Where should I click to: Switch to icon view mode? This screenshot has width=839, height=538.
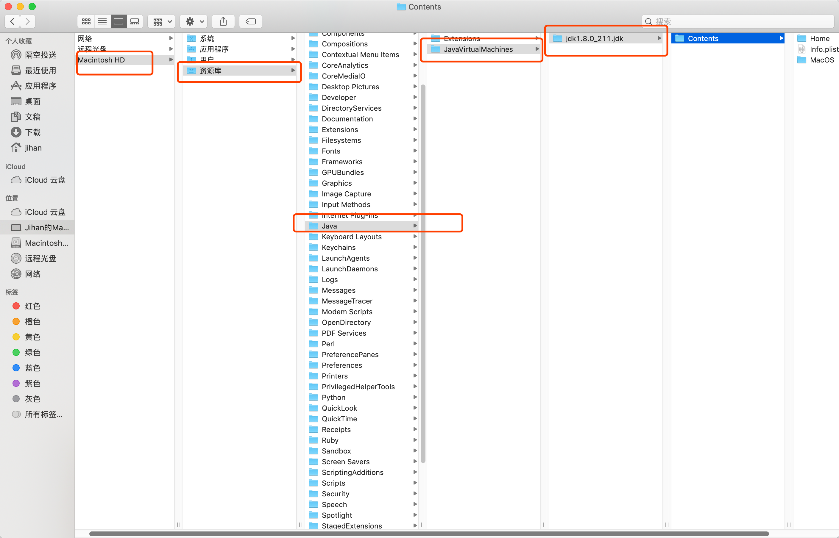tap(86, 22)
